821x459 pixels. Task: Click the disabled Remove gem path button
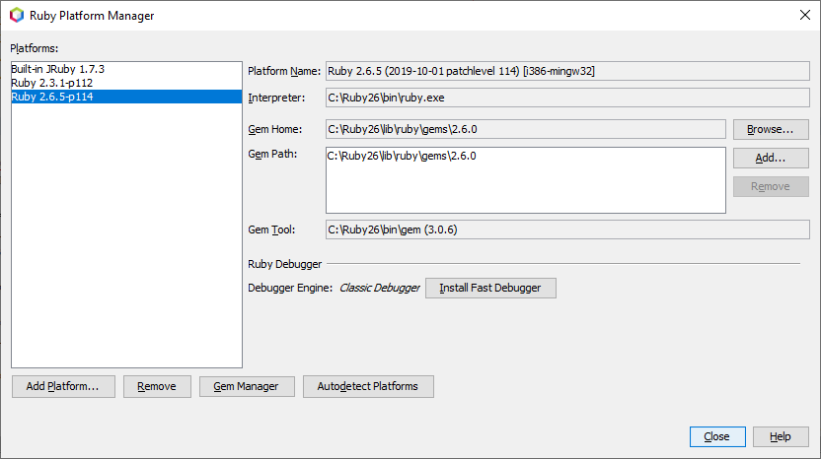(x=771, y=186)
